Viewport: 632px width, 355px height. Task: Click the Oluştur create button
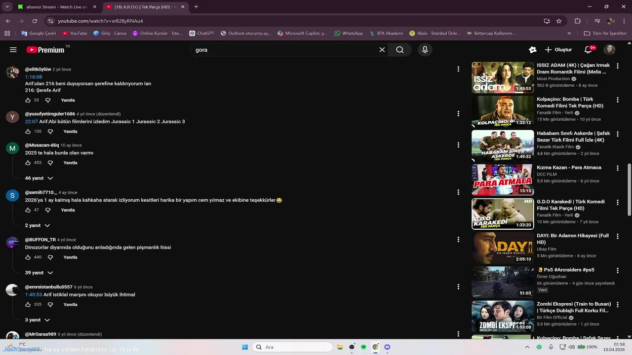[558, 50]
